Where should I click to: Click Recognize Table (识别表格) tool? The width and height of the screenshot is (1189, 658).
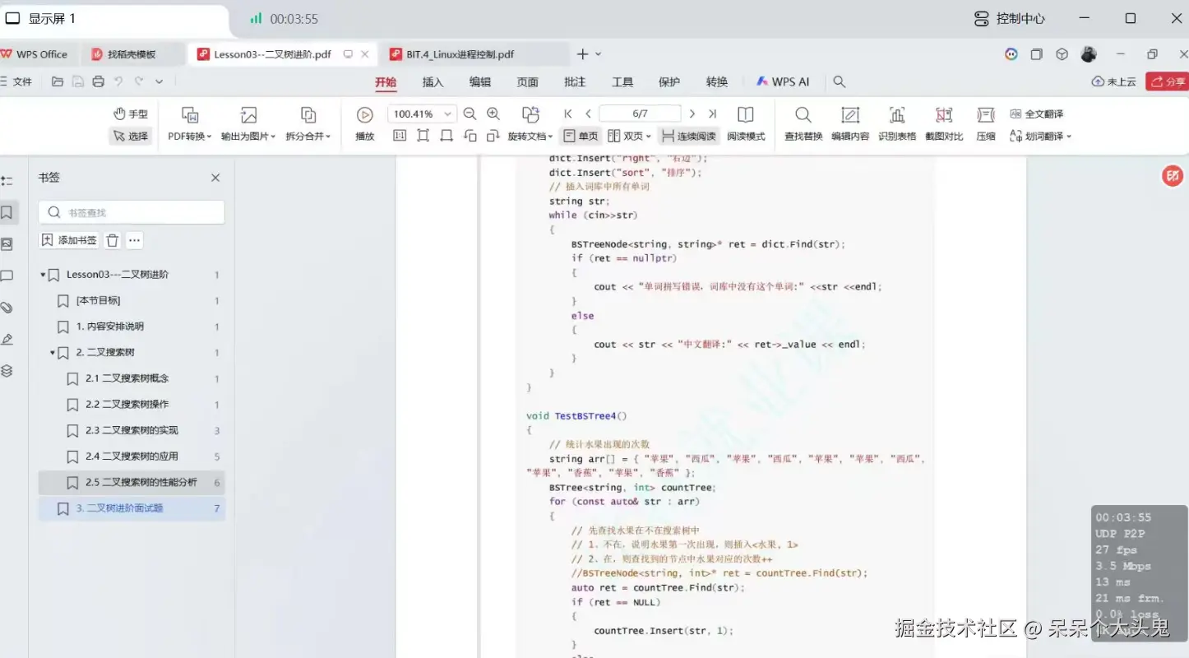pyautogui.click(x=897, y=123)
